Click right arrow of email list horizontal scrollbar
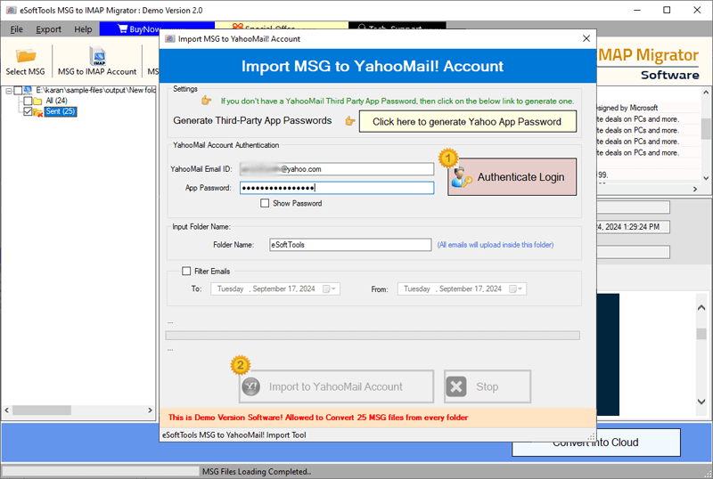This screenshot has width=713, height=479. pyautogui.click(x=695, y=189)
